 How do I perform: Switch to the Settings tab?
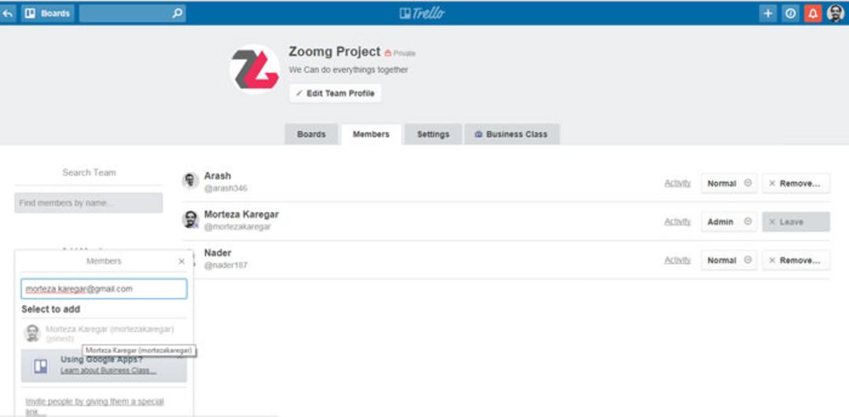point(433,134)
